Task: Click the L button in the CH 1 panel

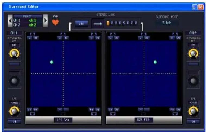Action: coord(30,38)
